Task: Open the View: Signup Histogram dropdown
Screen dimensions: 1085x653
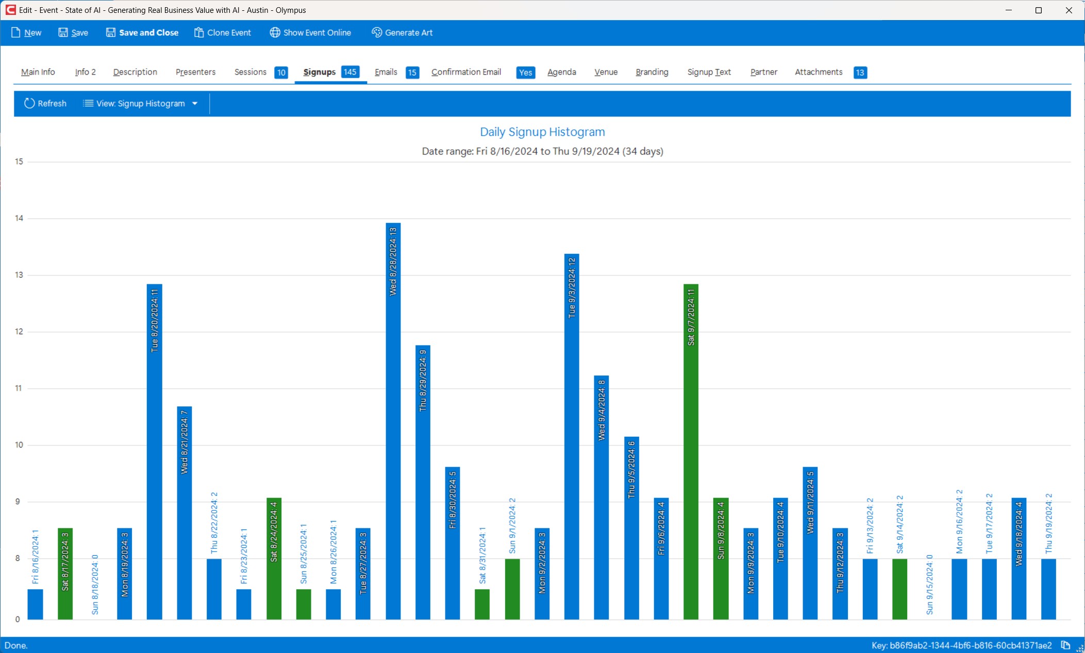Action: [141, 104]
